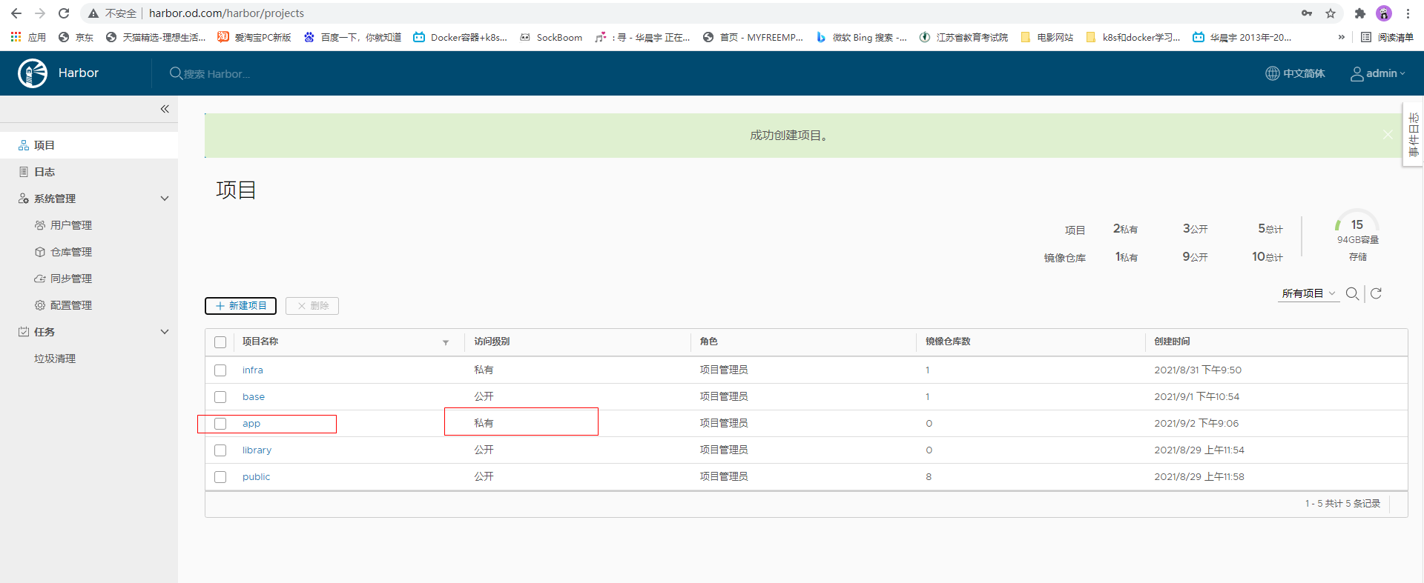Image resolution: width=1424 pixels, height=583 pixels.
Task: Click the language globe icon
Action: coord(1272,73)
